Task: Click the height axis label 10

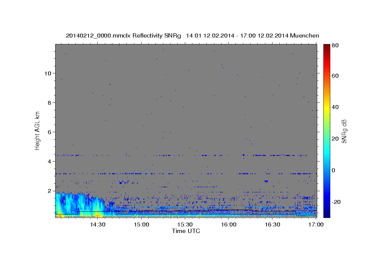Action: pos(48,73)
